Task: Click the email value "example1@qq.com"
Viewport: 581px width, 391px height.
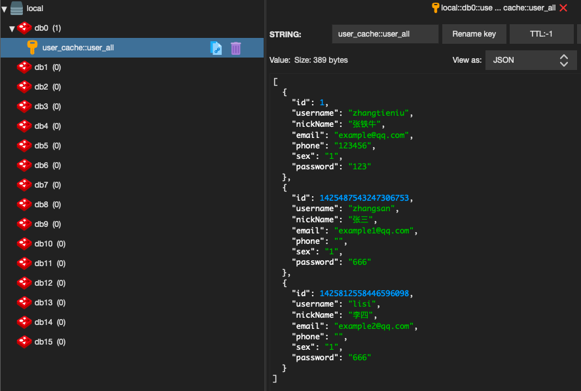Action: pyautogui.click(x=374, y=231)
